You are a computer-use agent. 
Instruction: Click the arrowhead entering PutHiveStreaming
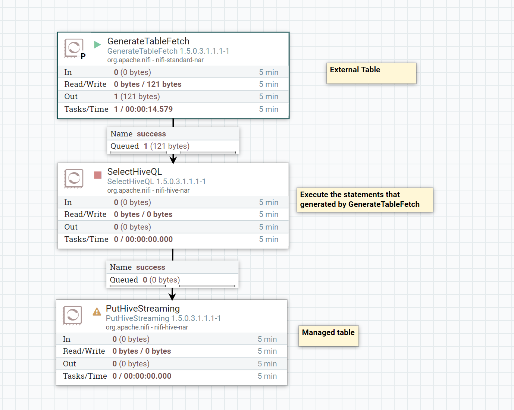[x=172, y=296]
